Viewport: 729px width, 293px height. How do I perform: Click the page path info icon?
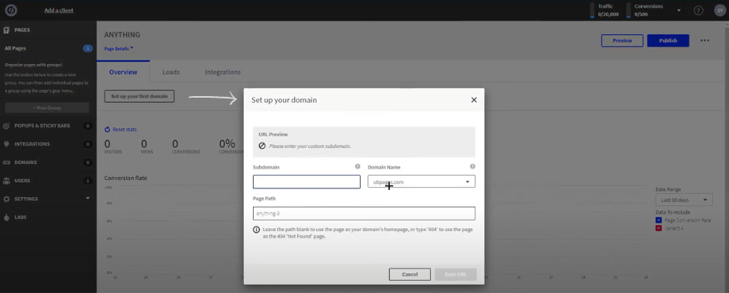(x=256, y=230)
